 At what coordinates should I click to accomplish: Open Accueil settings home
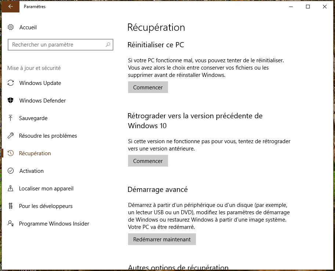(28, 27)
